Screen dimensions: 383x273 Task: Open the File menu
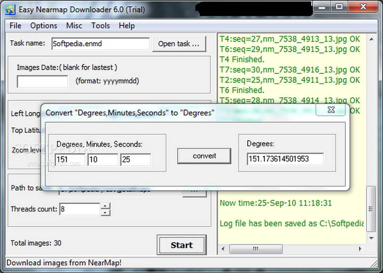pyautogui.click(x=15, y=25)
